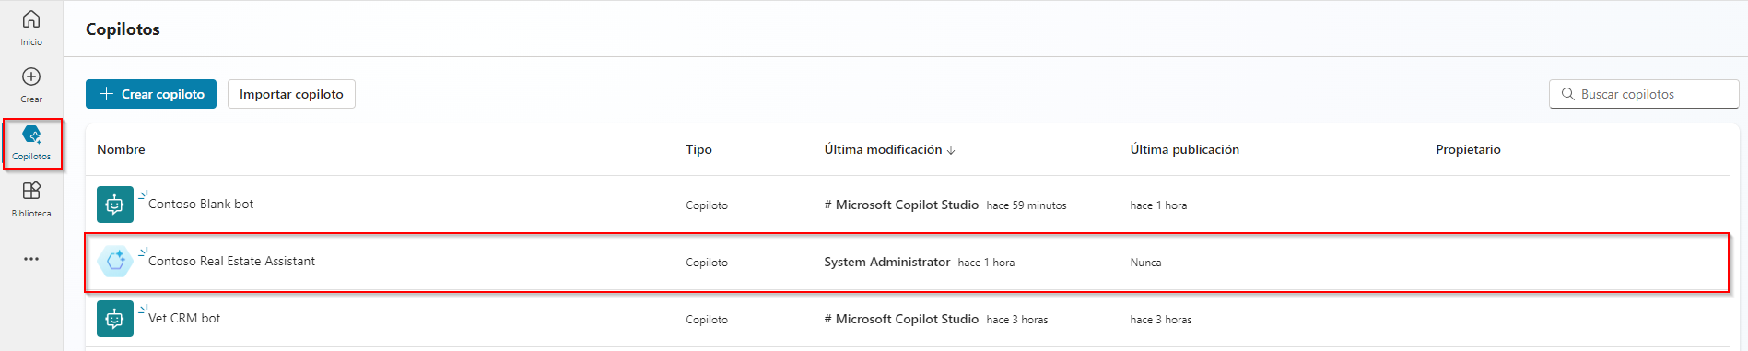Screen dimensions: 1748x351
Task: Open the Crear plus icon in sidebar
Action: [31, 76]
